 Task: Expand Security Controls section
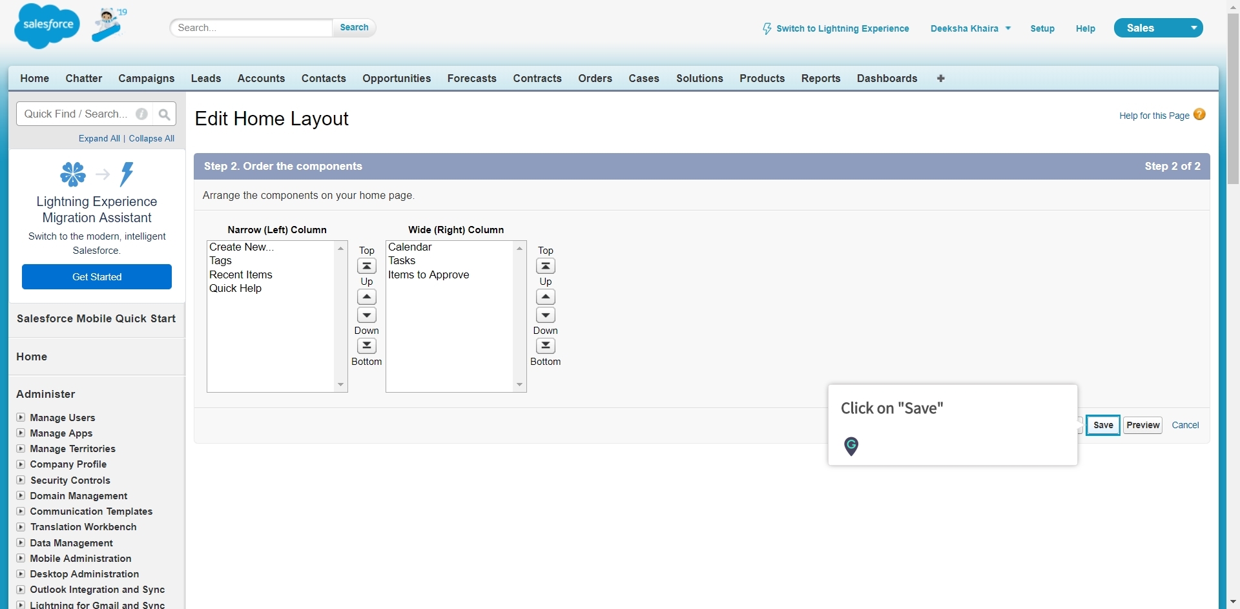pos(21,480)
